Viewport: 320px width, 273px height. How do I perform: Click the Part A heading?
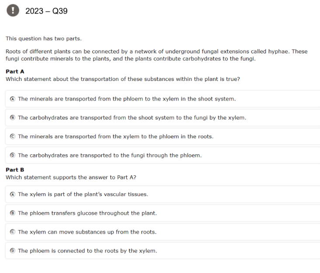(15, 71)
